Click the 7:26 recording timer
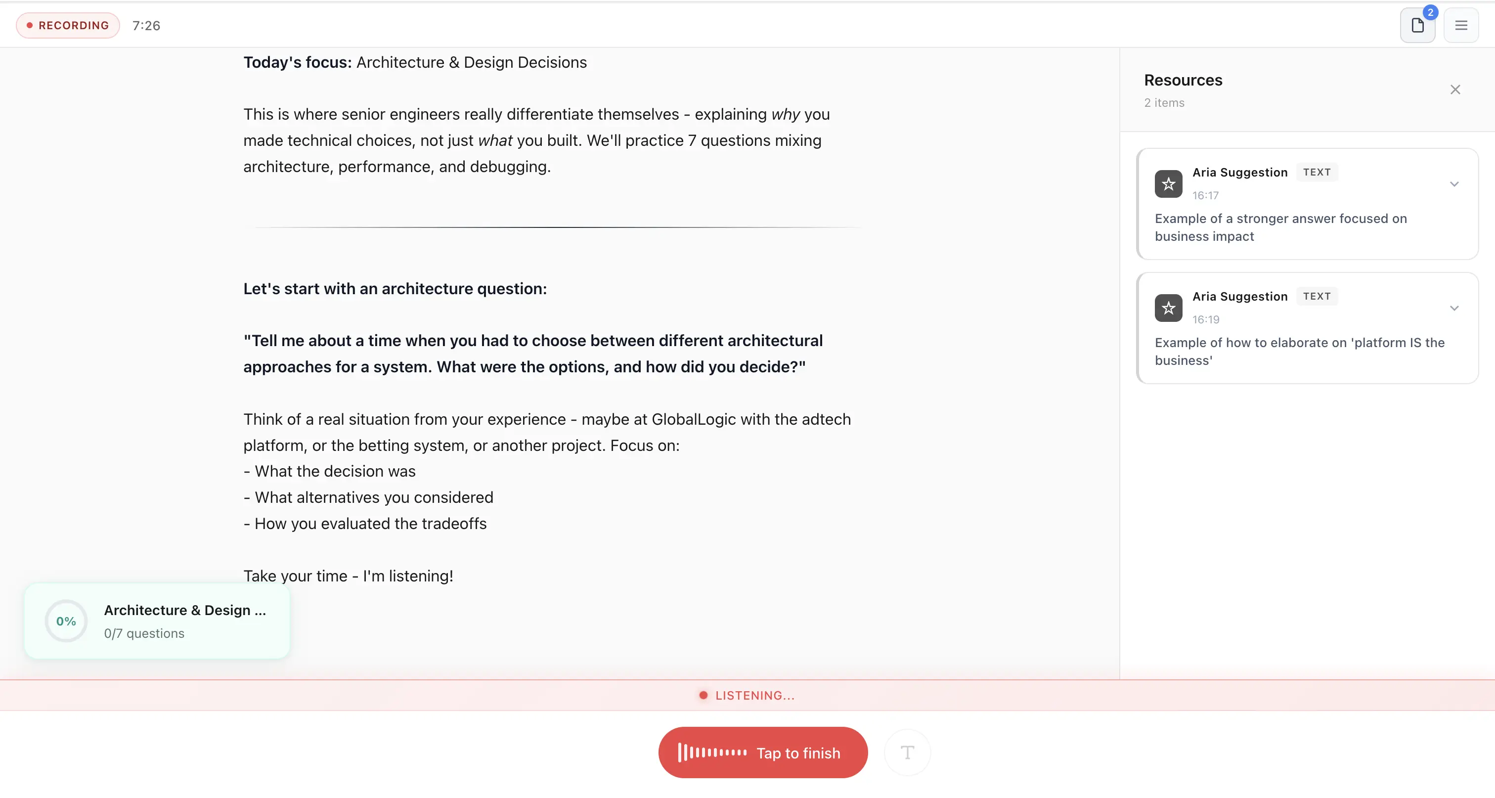Image resolution: width=1495 pixels, height=798 pixels. point(146,26)
